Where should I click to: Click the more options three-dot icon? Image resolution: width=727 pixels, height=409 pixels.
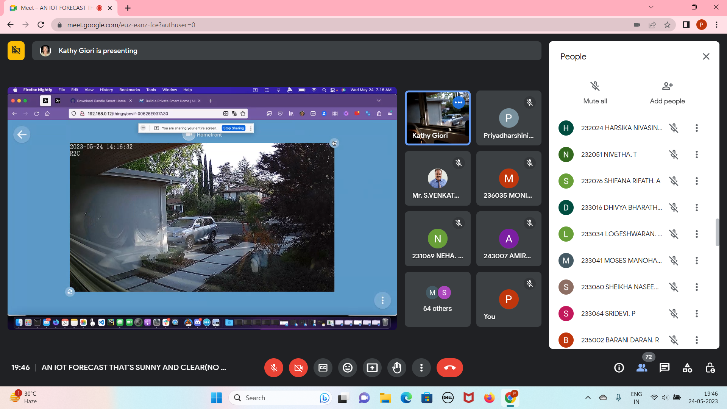click(x=421, y=368)
